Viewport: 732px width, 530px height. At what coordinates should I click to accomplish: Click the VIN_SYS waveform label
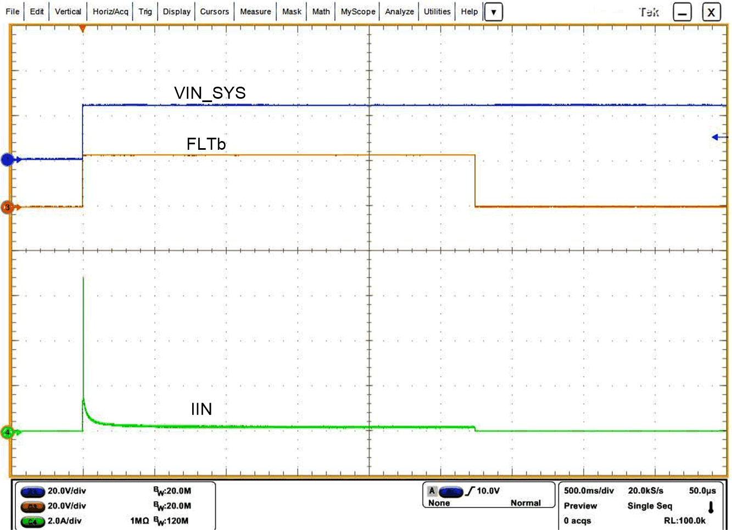pos(210,93)
